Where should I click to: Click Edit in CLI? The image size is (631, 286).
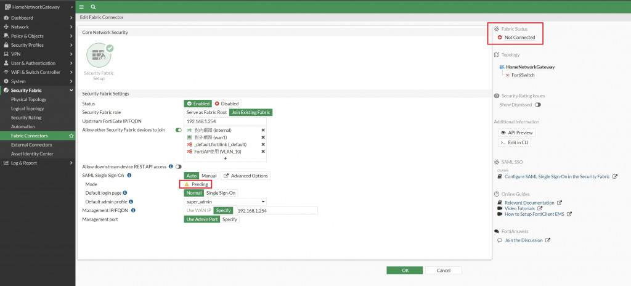tap(515, 142)
